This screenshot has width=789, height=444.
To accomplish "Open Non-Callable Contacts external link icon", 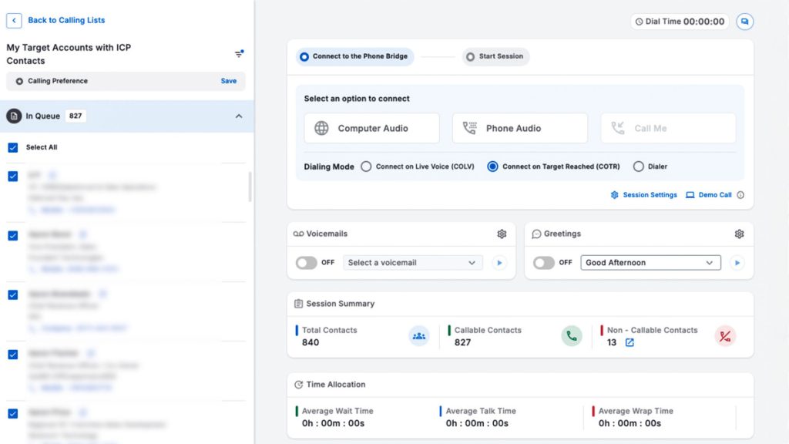I will point(630,342).
